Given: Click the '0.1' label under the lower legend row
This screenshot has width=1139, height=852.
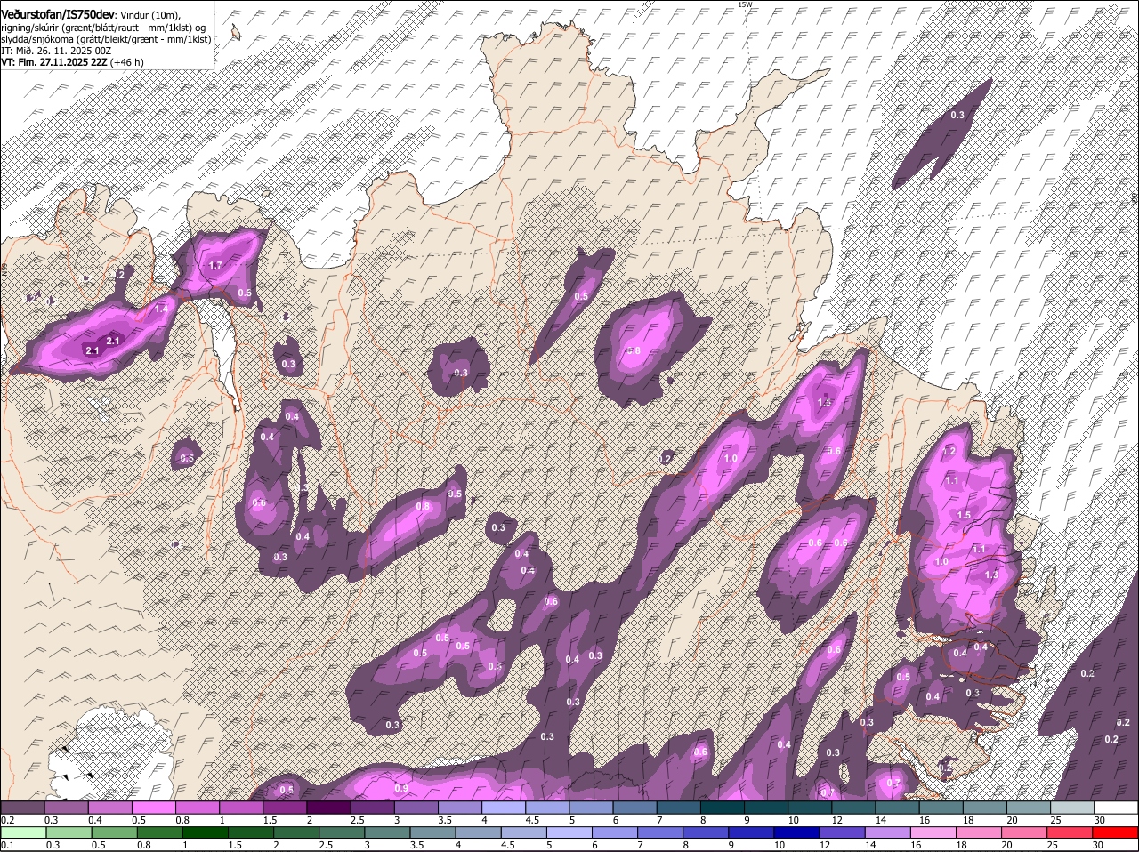Looking at the screenshot, I should pyautogui.click(x=7, y=845).
